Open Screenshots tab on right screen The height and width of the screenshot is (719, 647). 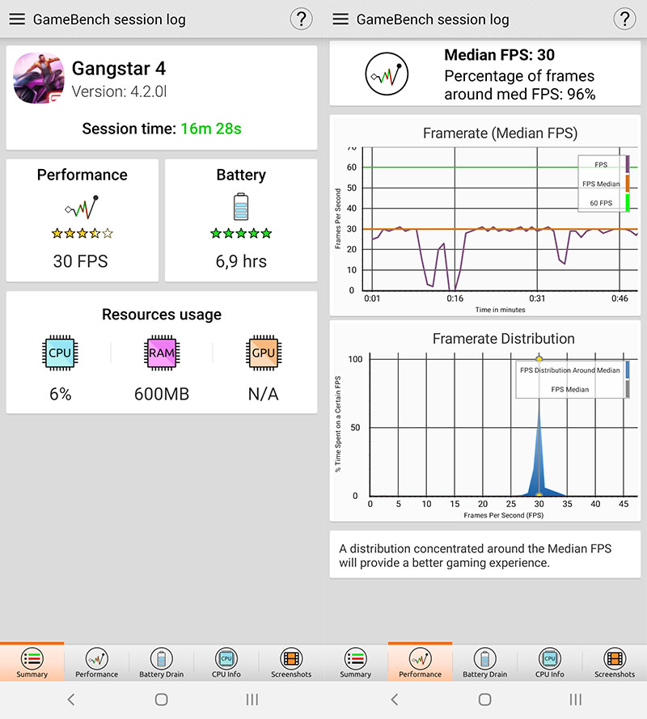coord(615,662)
